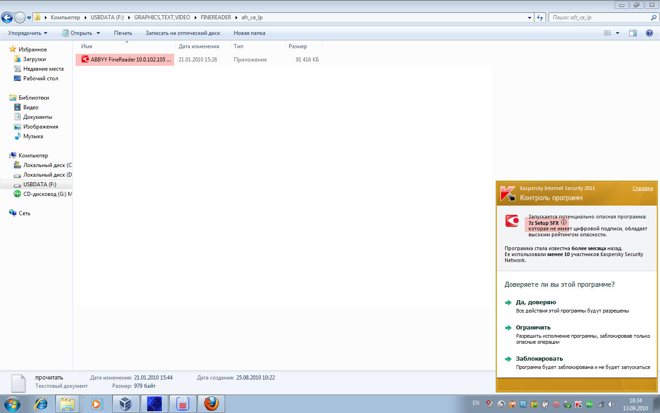Open the red gear tray icon

click(x=556, y=404)
